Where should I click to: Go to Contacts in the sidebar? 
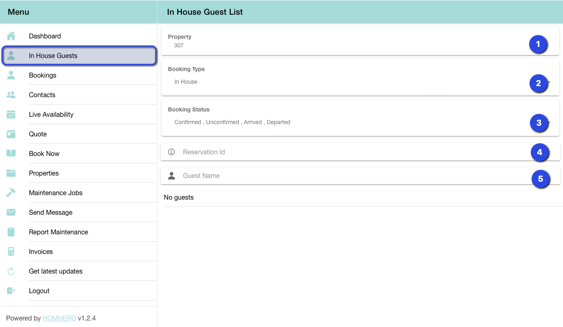point(42,95)
